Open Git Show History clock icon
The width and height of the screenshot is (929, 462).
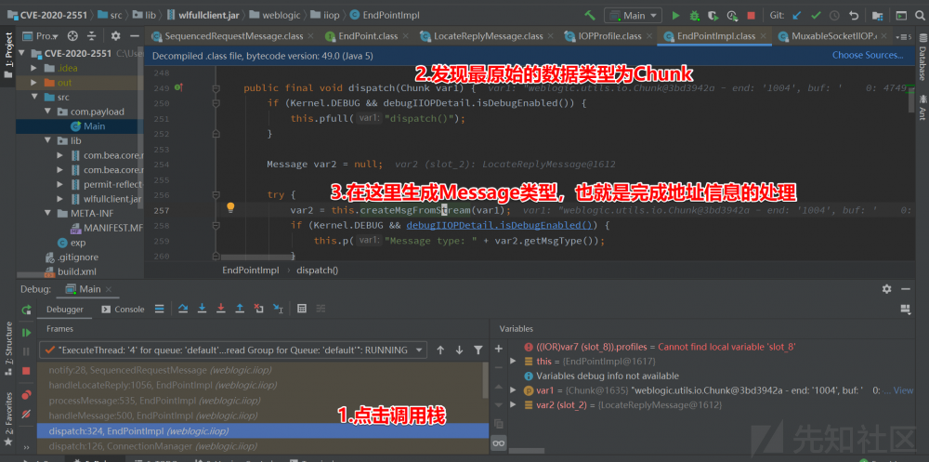834,16
